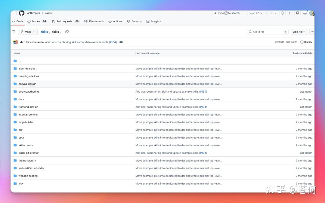This screenshot has height=203, width=325.
Task: Open the main branch dropdown
Action: point(28,32)
